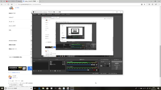Open Edge browser from Windows taskbar

(39, 88)
